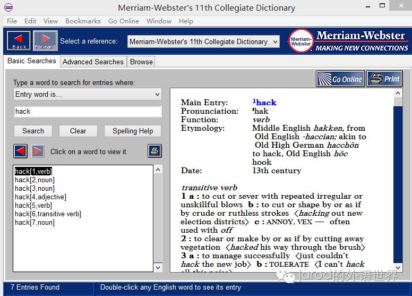Click the definition pane scrollbar track

(398, 184)
